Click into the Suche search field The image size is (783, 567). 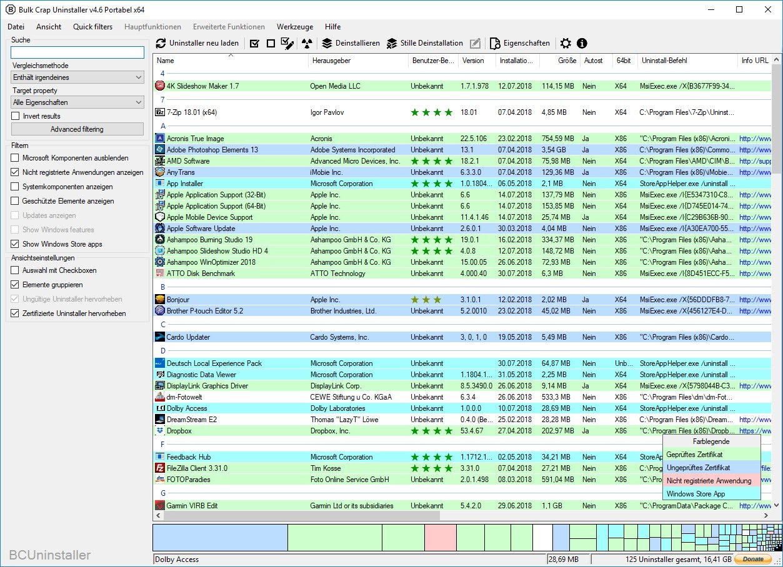pyautogui.click(x=77, y=52)
